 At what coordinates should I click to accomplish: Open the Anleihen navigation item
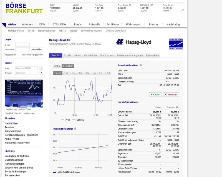[x=27, y=24]
